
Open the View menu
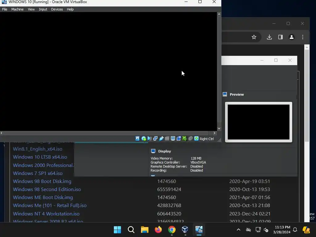pyautogui.click(x=31, y=9)
